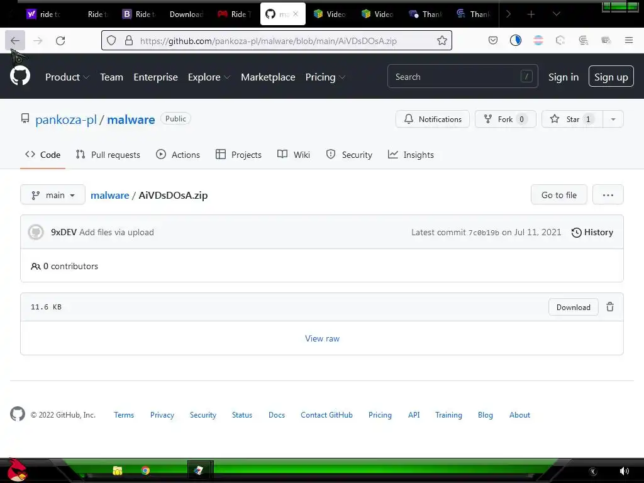Screen dimensions: 644x483
Task: Click the 9xDEV avatar image
Action: pos(36,232)
